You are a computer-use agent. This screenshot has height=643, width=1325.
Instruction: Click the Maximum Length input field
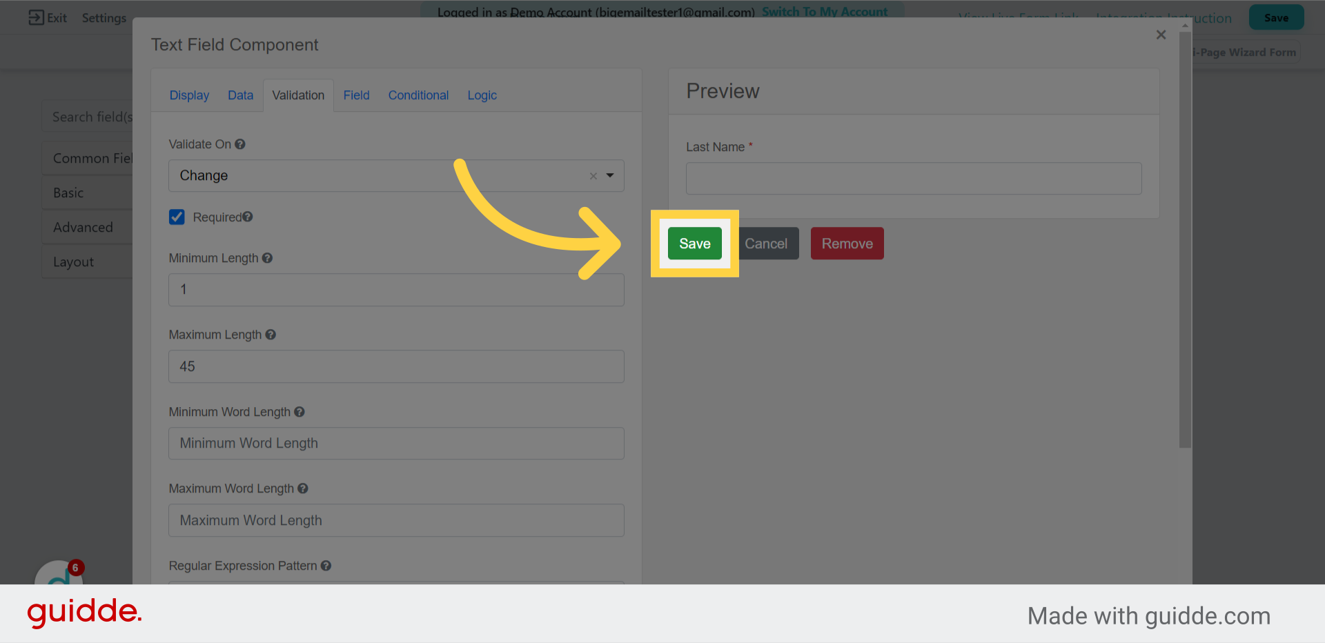point(396,366)
